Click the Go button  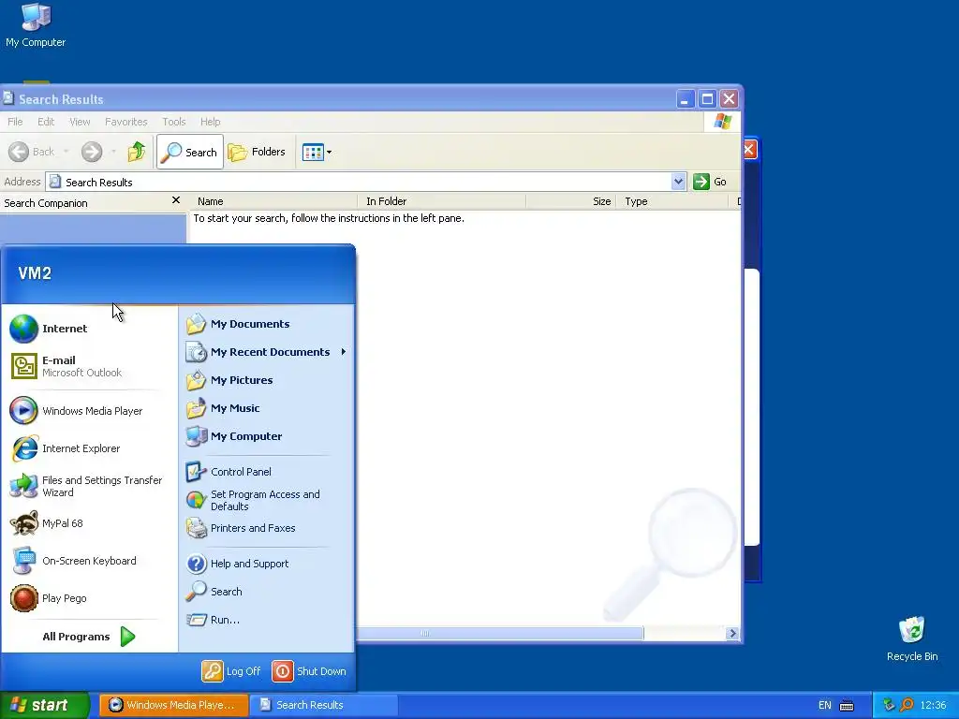pos(710,182)
